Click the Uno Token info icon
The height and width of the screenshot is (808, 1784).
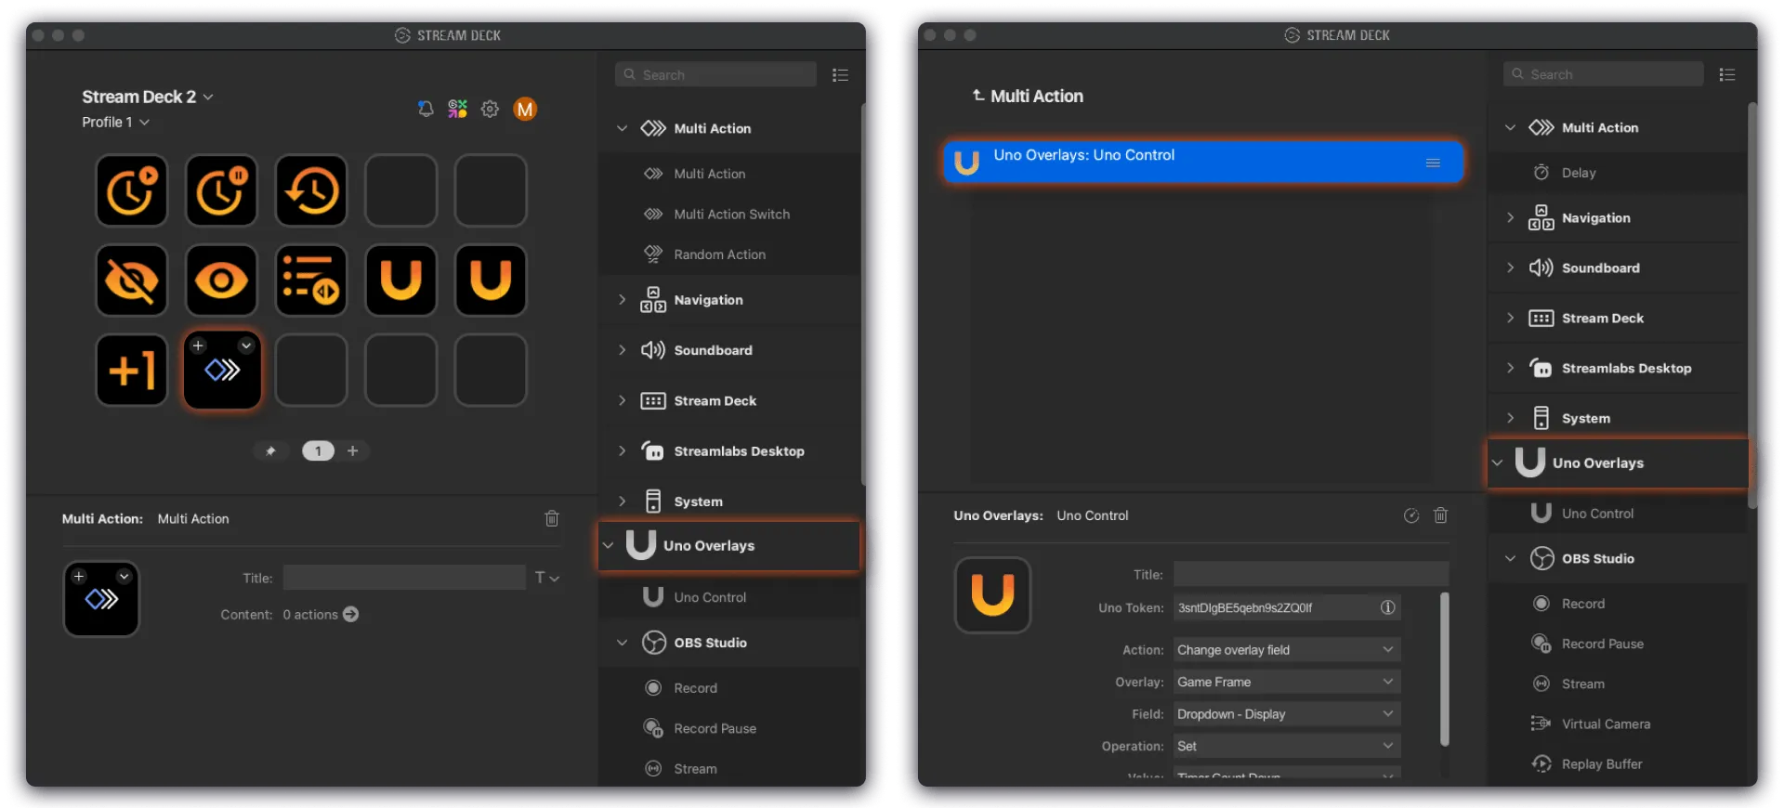point(1388,607)
